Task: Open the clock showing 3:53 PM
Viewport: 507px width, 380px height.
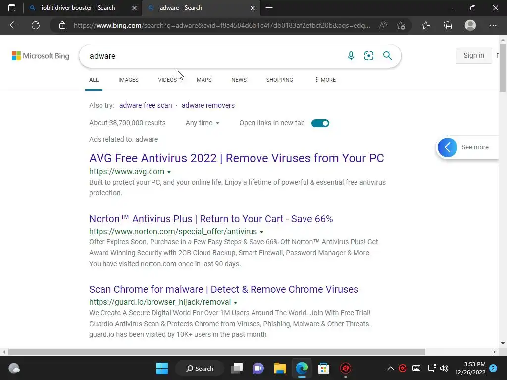Action: (470, 368)
